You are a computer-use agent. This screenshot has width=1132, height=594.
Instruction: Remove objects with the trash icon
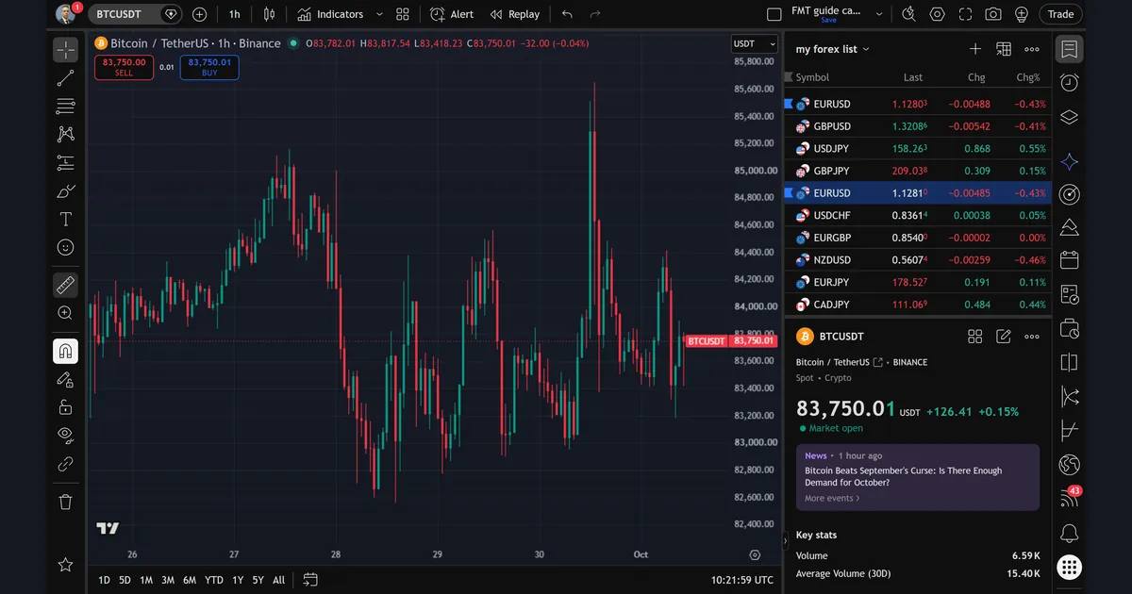[x=65, y=502]
